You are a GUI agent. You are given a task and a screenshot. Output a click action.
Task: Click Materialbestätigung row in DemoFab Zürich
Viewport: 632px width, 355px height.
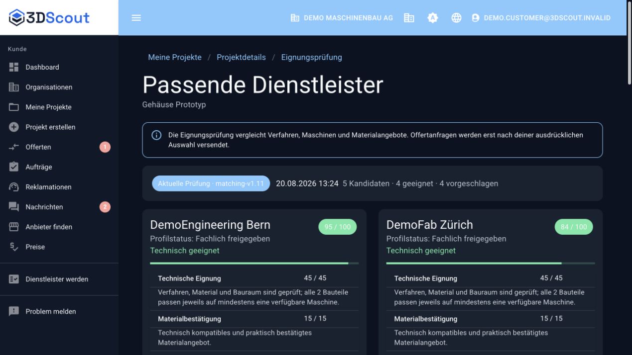(x=491, y=319)
